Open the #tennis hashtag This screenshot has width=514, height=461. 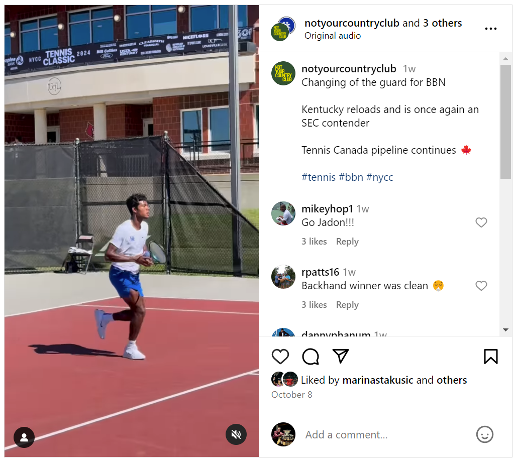[x=319, y=177]
